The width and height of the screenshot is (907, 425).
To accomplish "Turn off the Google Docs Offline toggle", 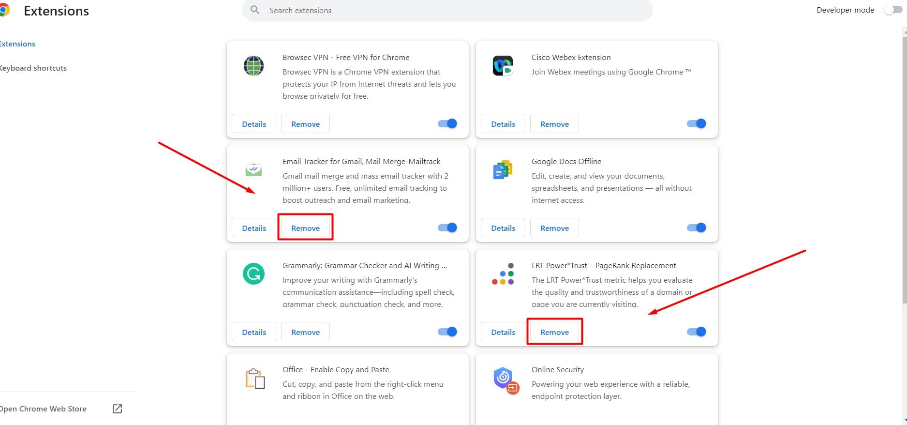I will click(697, 228).
